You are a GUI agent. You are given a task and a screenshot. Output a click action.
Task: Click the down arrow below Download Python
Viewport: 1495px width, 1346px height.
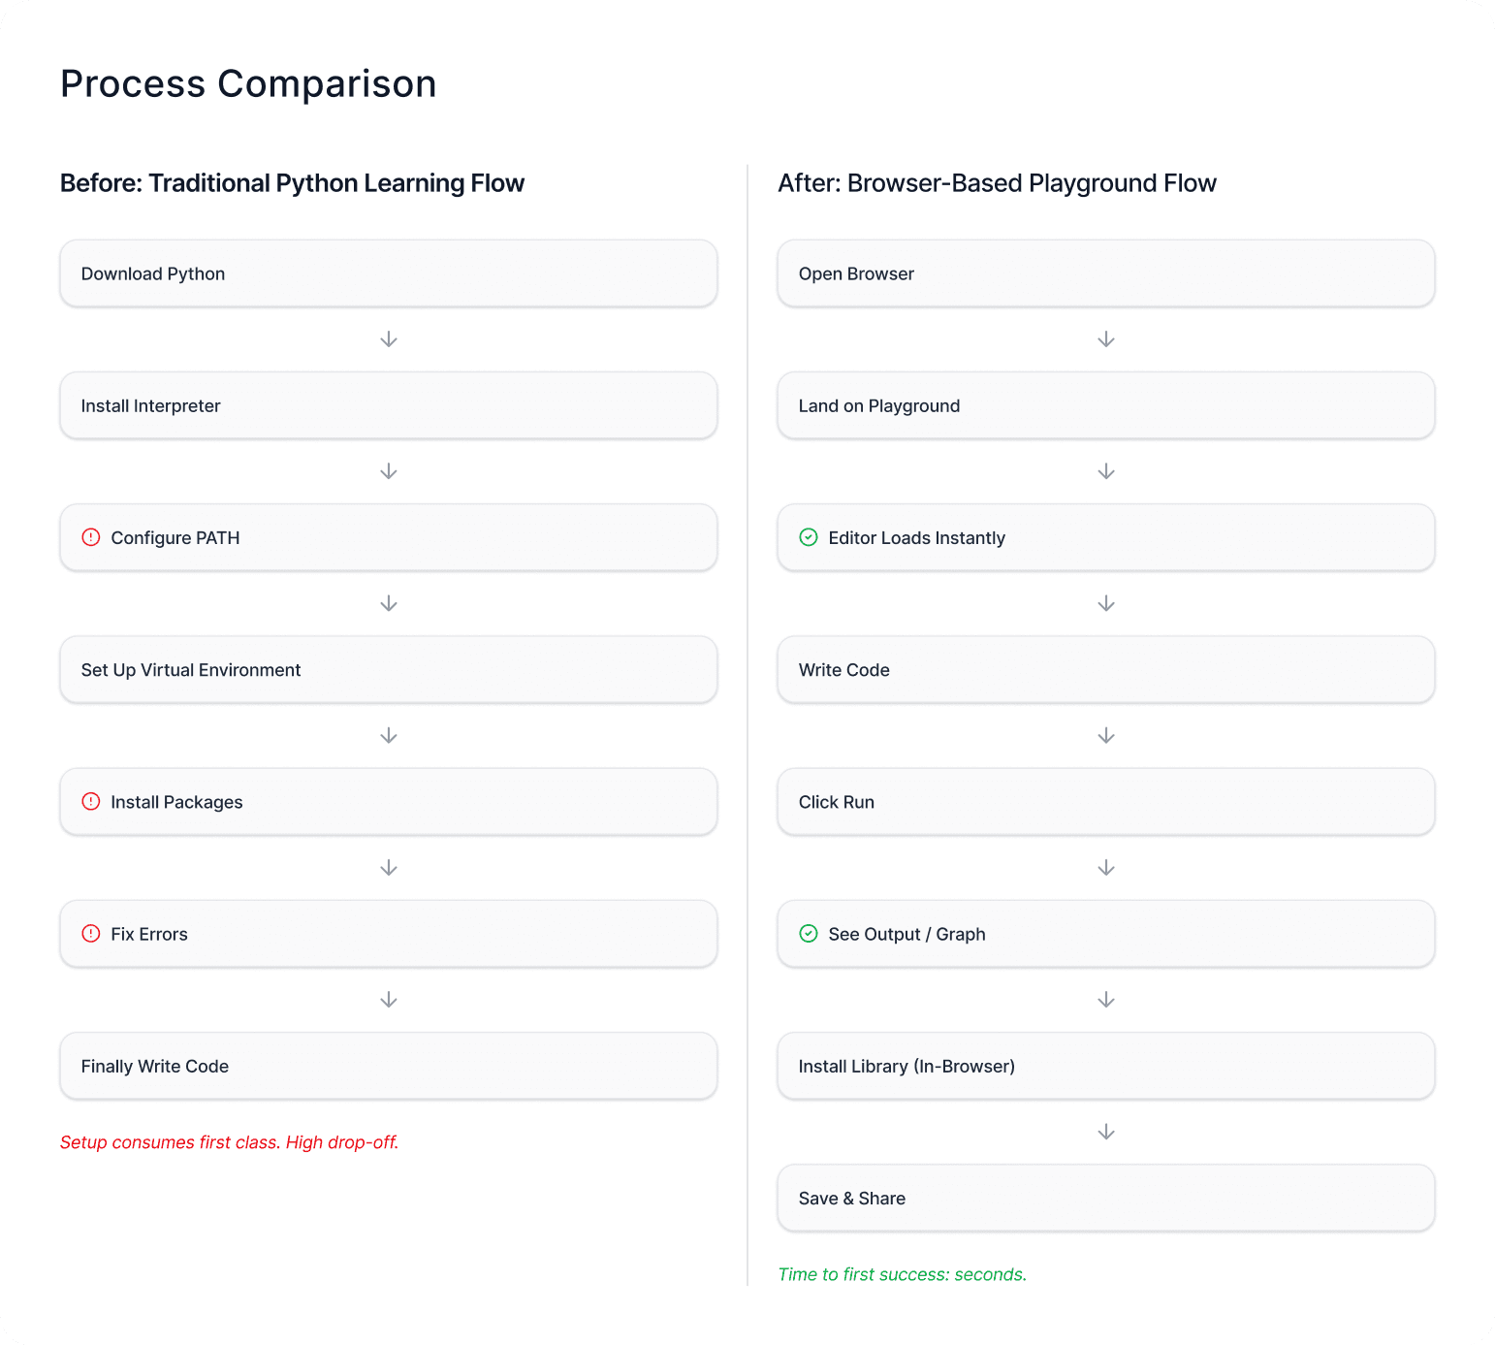389,339
